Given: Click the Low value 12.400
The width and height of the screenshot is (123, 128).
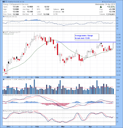Looking at the screenshot, I should pos(16,12).
